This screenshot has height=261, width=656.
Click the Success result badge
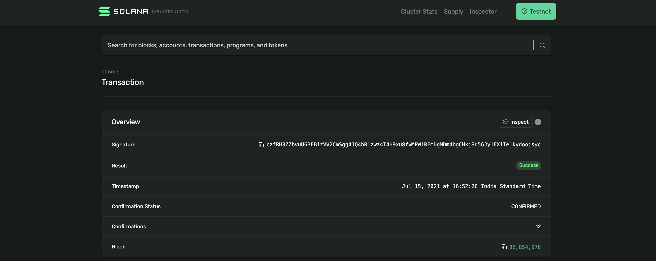point(529,165)
